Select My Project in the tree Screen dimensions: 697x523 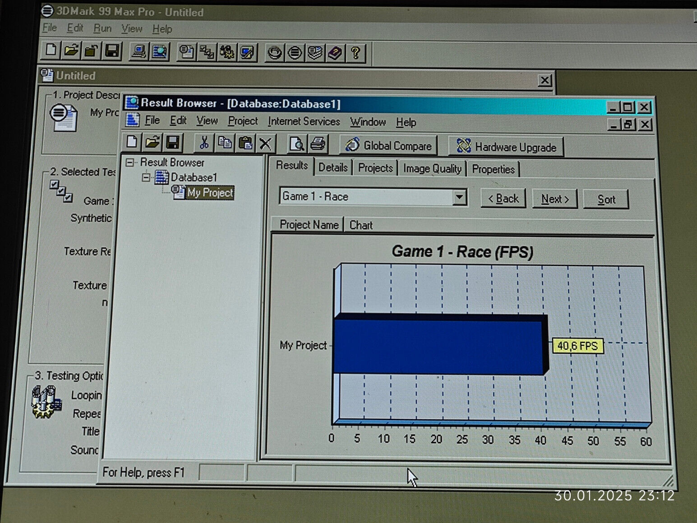(210, 193)
